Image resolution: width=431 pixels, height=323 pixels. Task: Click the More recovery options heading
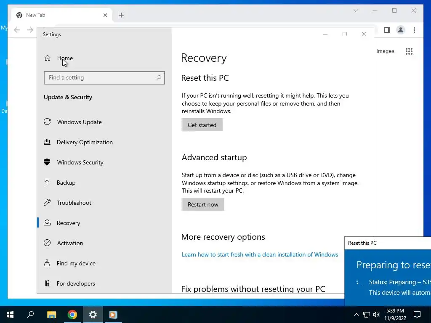pyautogui.click(x=223, y=237)
